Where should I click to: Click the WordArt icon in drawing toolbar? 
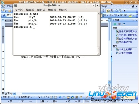click(x=60, y=97)
